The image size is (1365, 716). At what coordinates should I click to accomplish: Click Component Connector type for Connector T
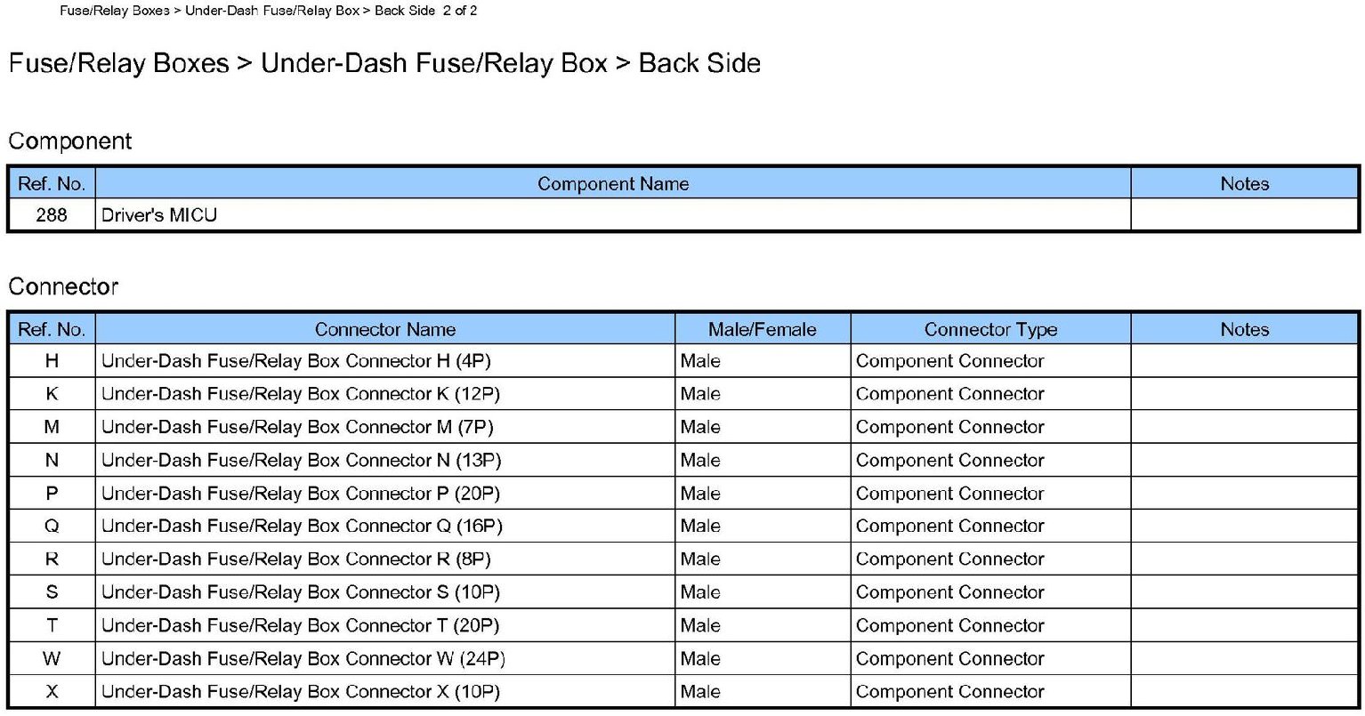(x=949, y=626)
